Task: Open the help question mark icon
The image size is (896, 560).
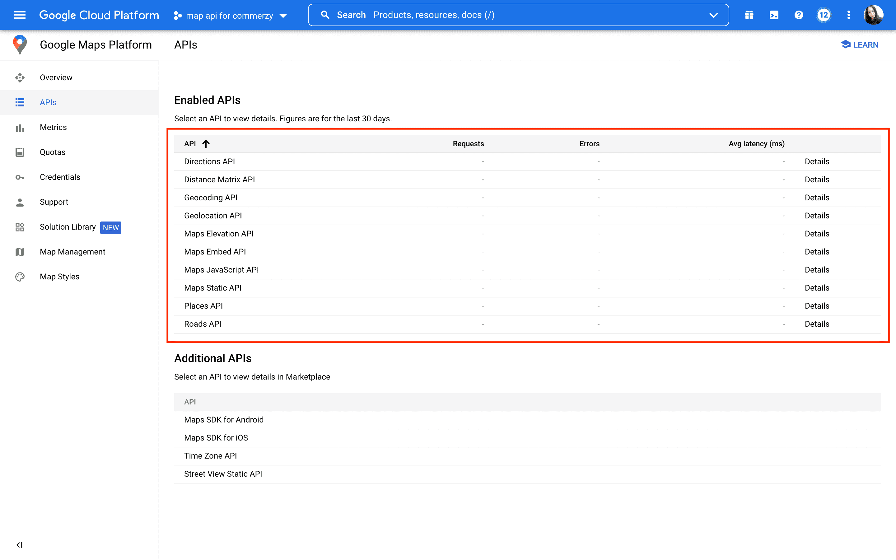Action: pyautogui.click(x=799, y=15)
